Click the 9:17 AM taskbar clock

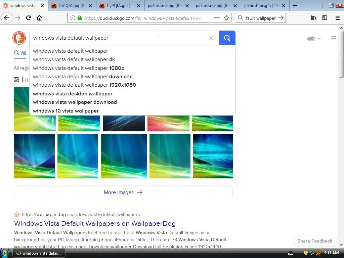click(332, 253)
